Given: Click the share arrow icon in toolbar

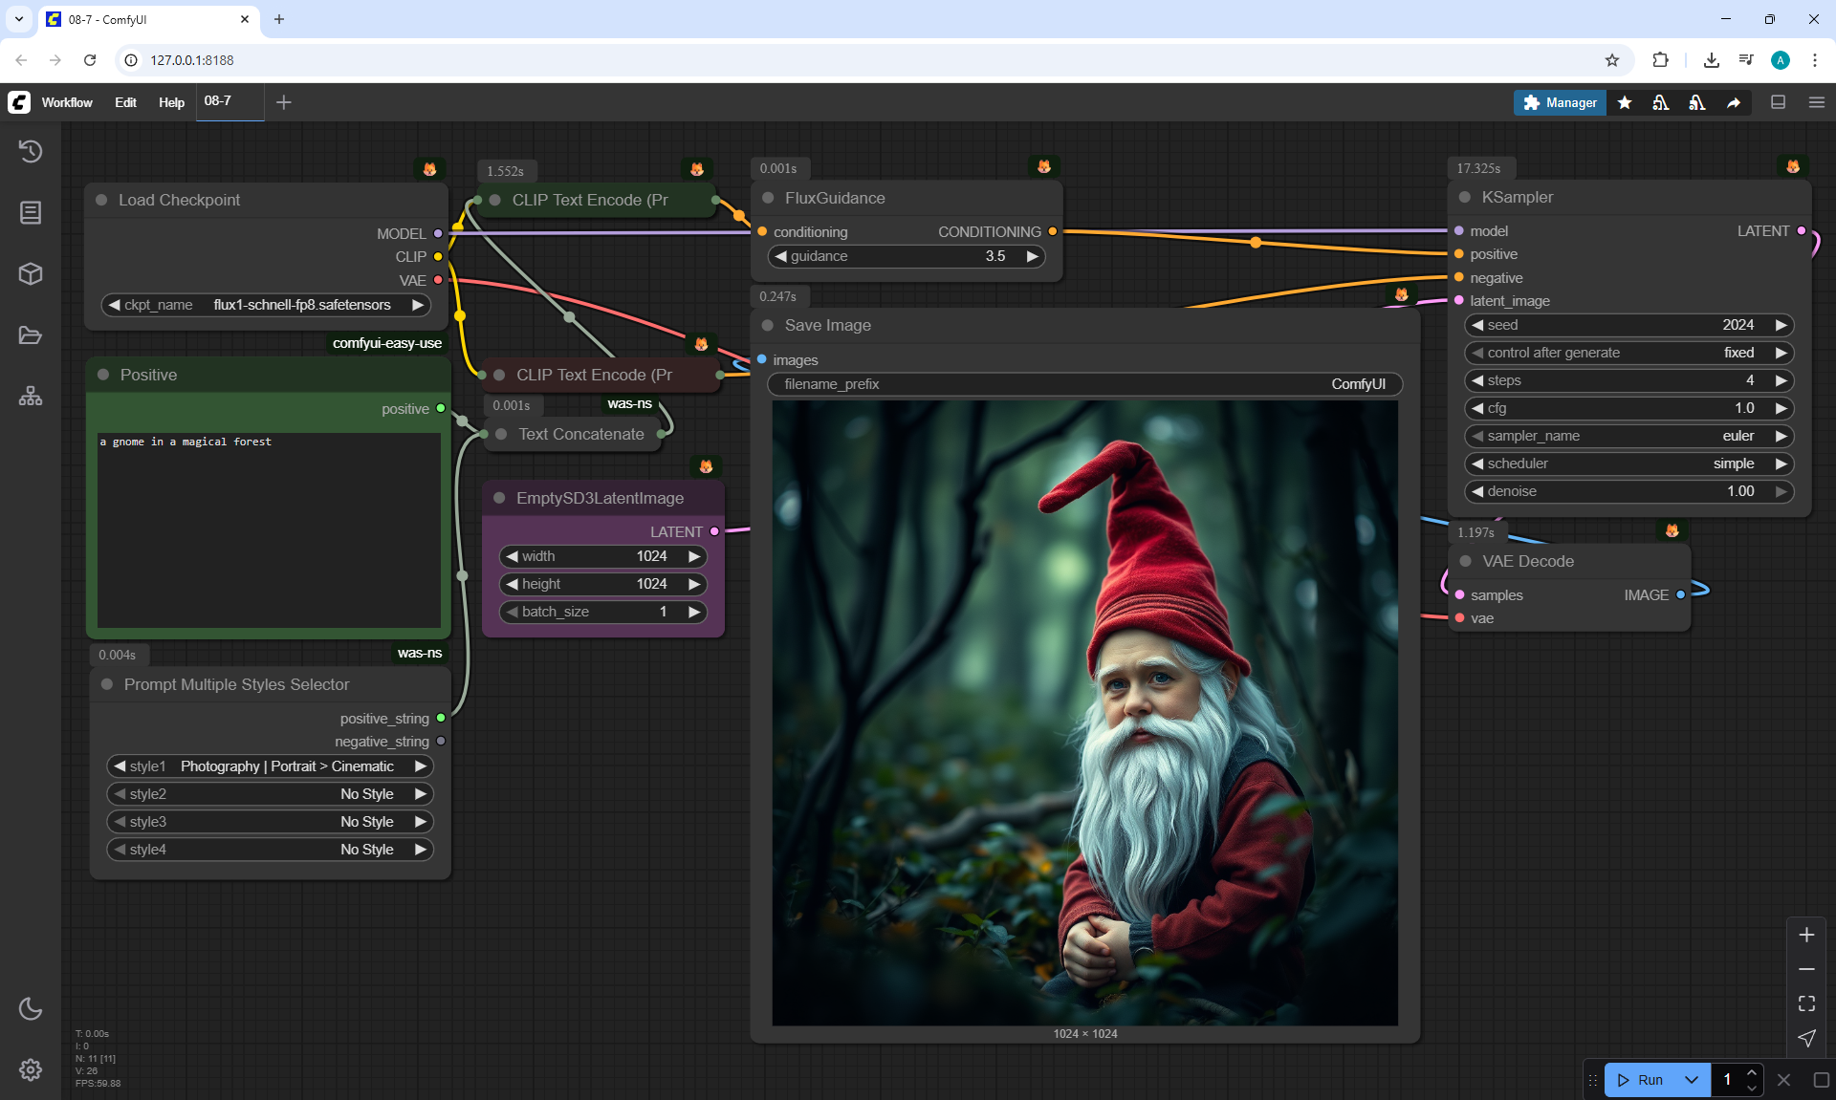Looking at the screenshot, I should click(1733, 102).
